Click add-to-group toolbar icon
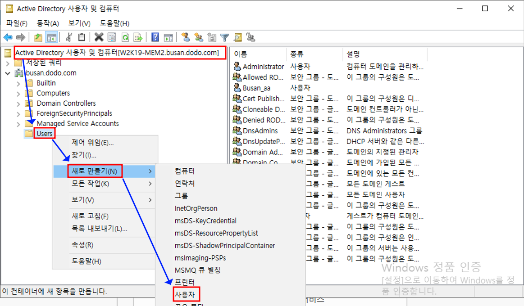The width and height of the screenshot is (524, 306). click(251, 37)
